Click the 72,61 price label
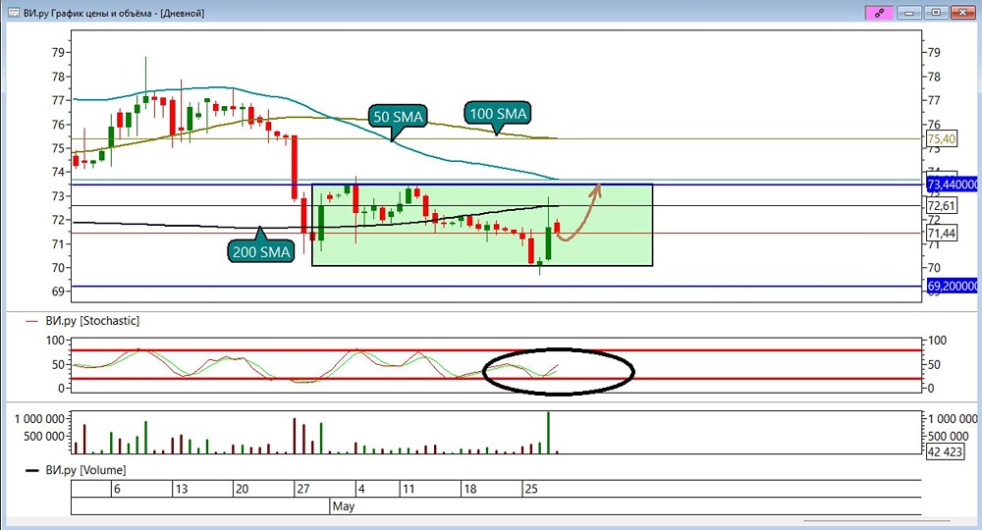Viewport: 982px width, 530px height. coord(942,206)
